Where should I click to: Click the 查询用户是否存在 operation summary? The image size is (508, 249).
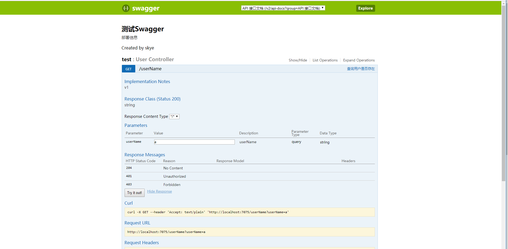click(361, 69)
